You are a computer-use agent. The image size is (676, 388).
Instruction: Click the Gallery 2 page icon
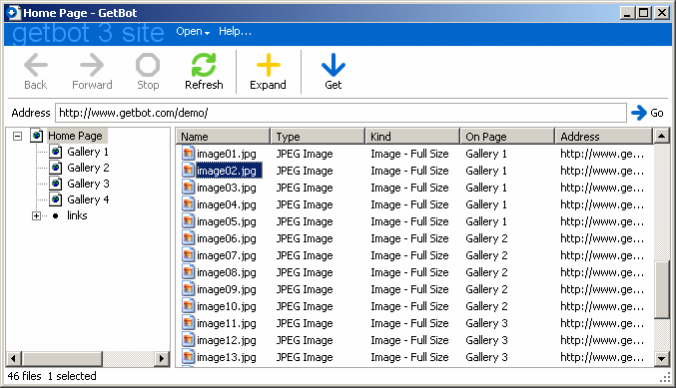tap(56, 168)
